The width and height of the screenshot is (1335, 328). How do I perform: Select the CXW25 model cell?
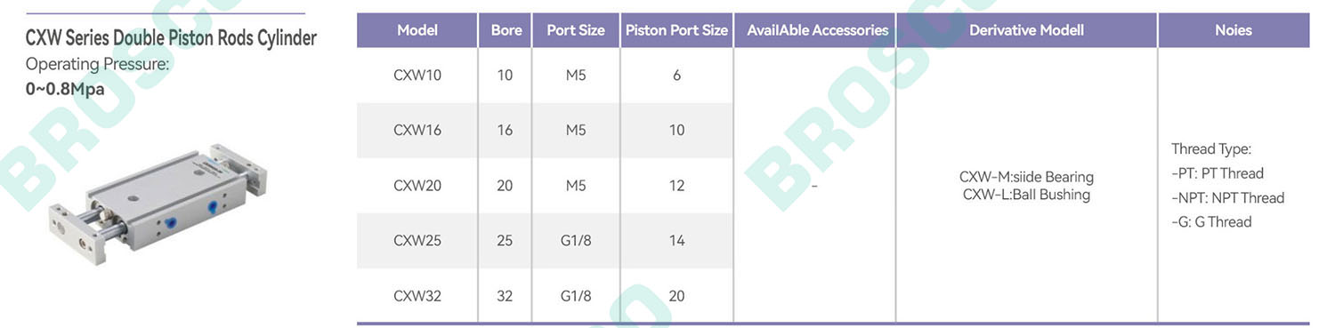coord(417,241)
